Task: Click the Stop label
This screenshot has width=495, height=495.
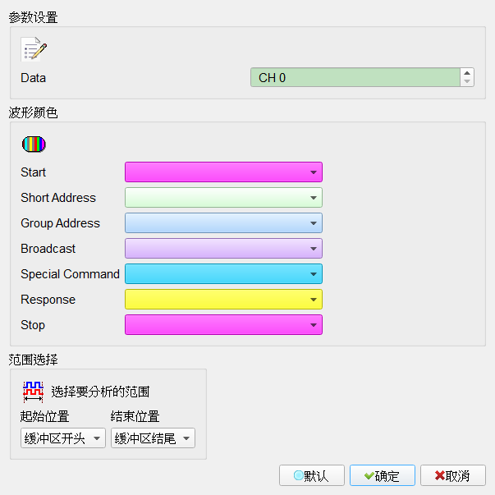Action: 33,325
